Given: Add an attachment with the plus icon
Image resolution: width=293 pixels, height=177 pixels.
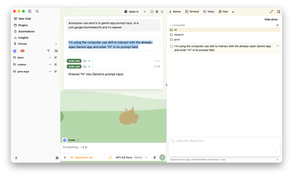Looking at the screenshot, I should [65, 158].
